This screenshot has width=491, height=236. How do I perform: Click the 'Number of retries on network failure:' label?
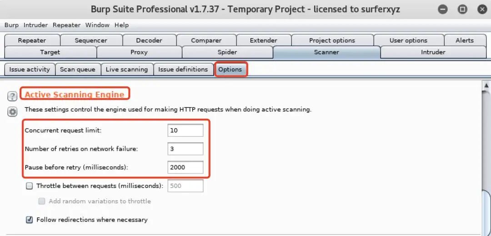point(81,149)
